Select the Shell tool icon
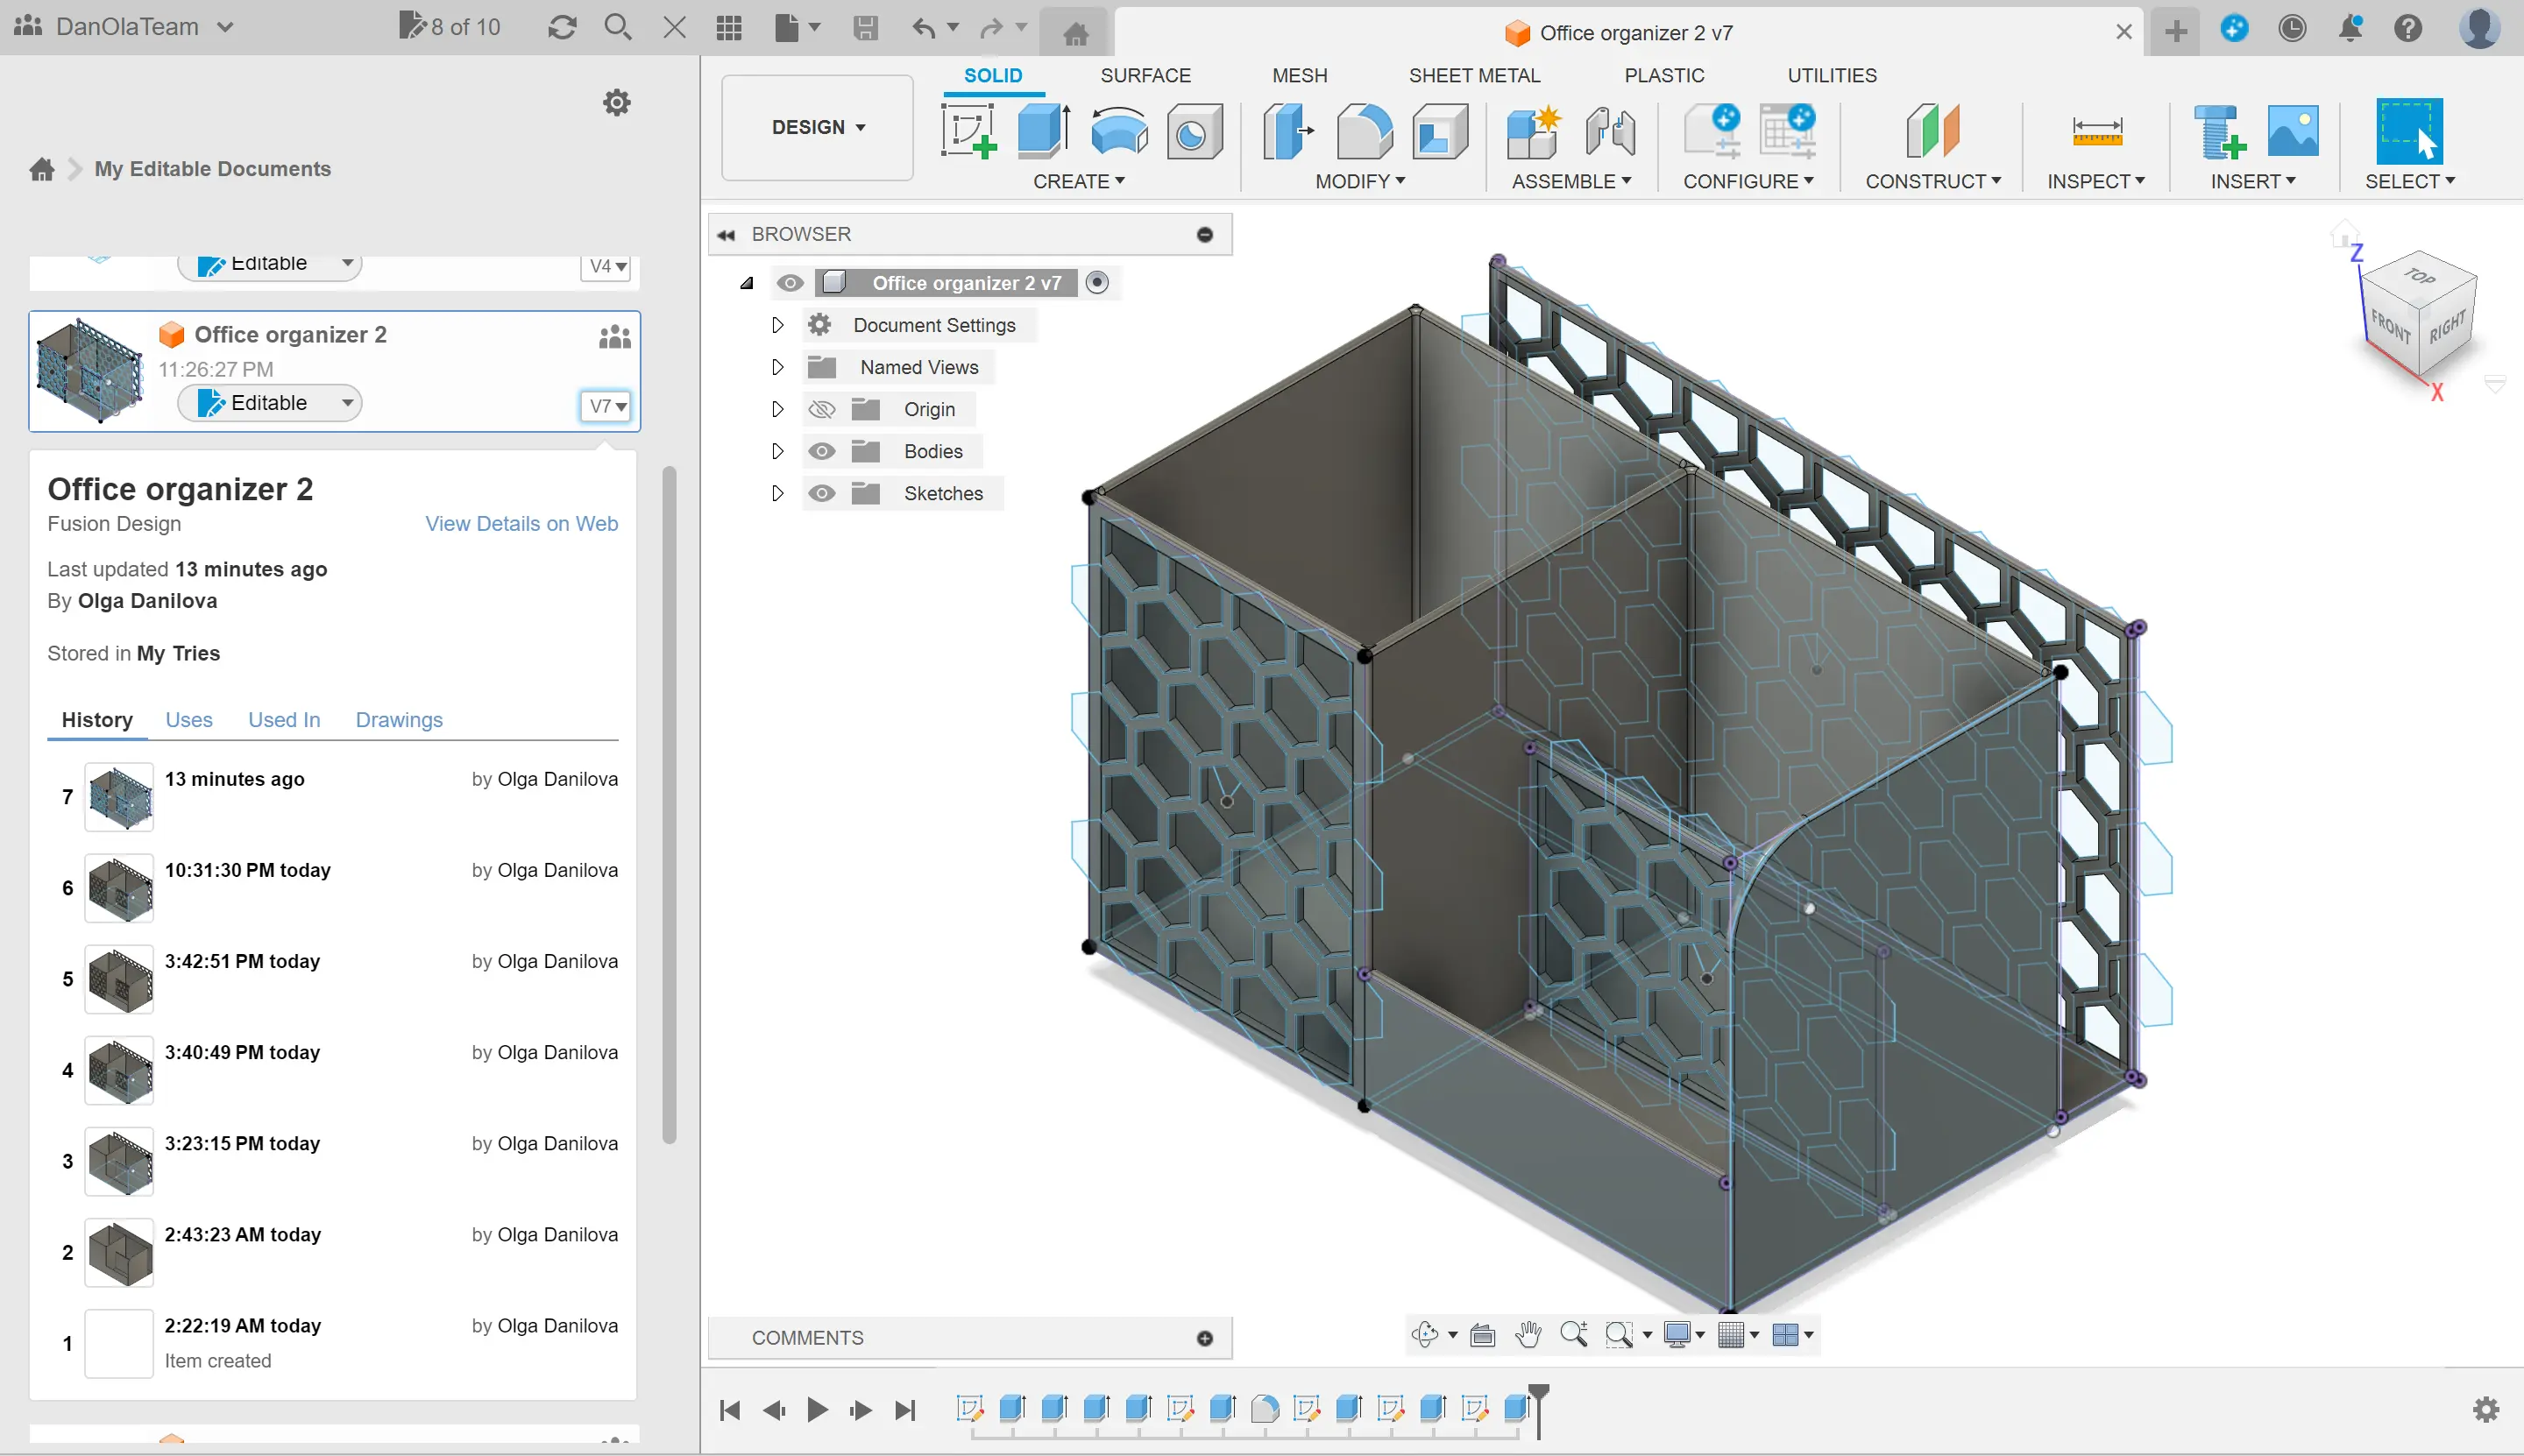Screen dimensions: 2524x1456 (1440, 131)
